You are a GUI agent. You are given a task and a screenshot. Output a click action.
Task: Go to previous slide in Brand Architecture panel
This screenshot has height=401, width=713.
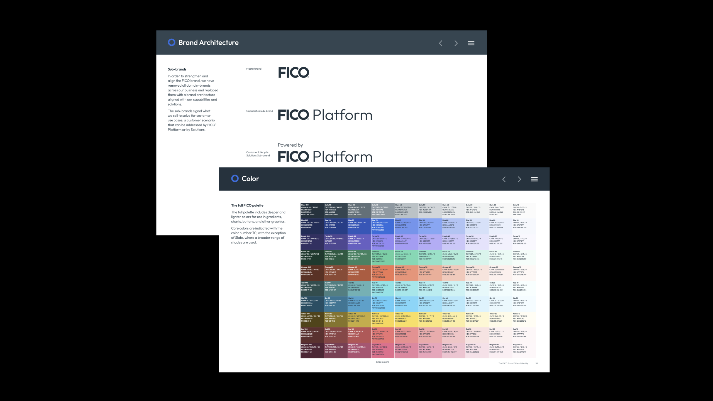[x=441, y=43]
